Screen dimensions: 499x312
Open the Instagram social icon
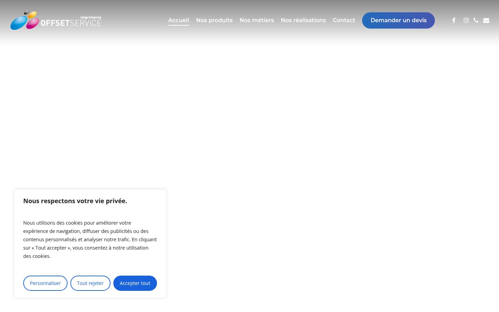(466, 20)
